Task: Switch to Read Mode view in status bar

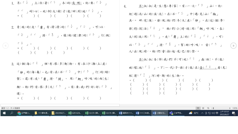Action: point(198,108)
